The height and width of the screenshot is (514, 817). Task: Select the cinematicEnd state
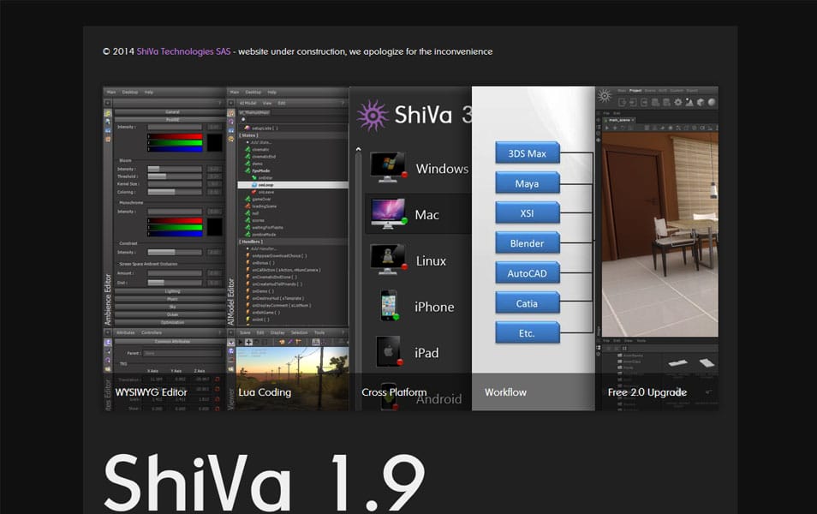click(264, 157)
